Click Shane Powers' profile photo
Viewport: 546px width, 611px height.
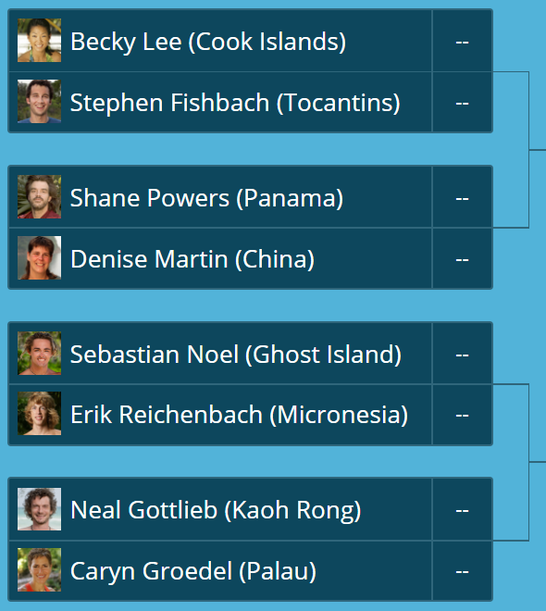[40, 197]
